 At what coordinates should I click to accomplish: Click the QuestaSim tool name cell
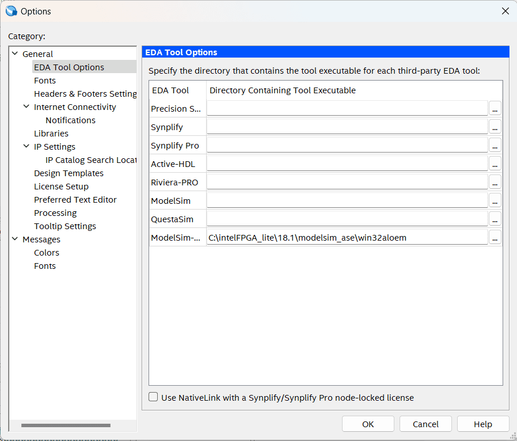pos(177,219)
